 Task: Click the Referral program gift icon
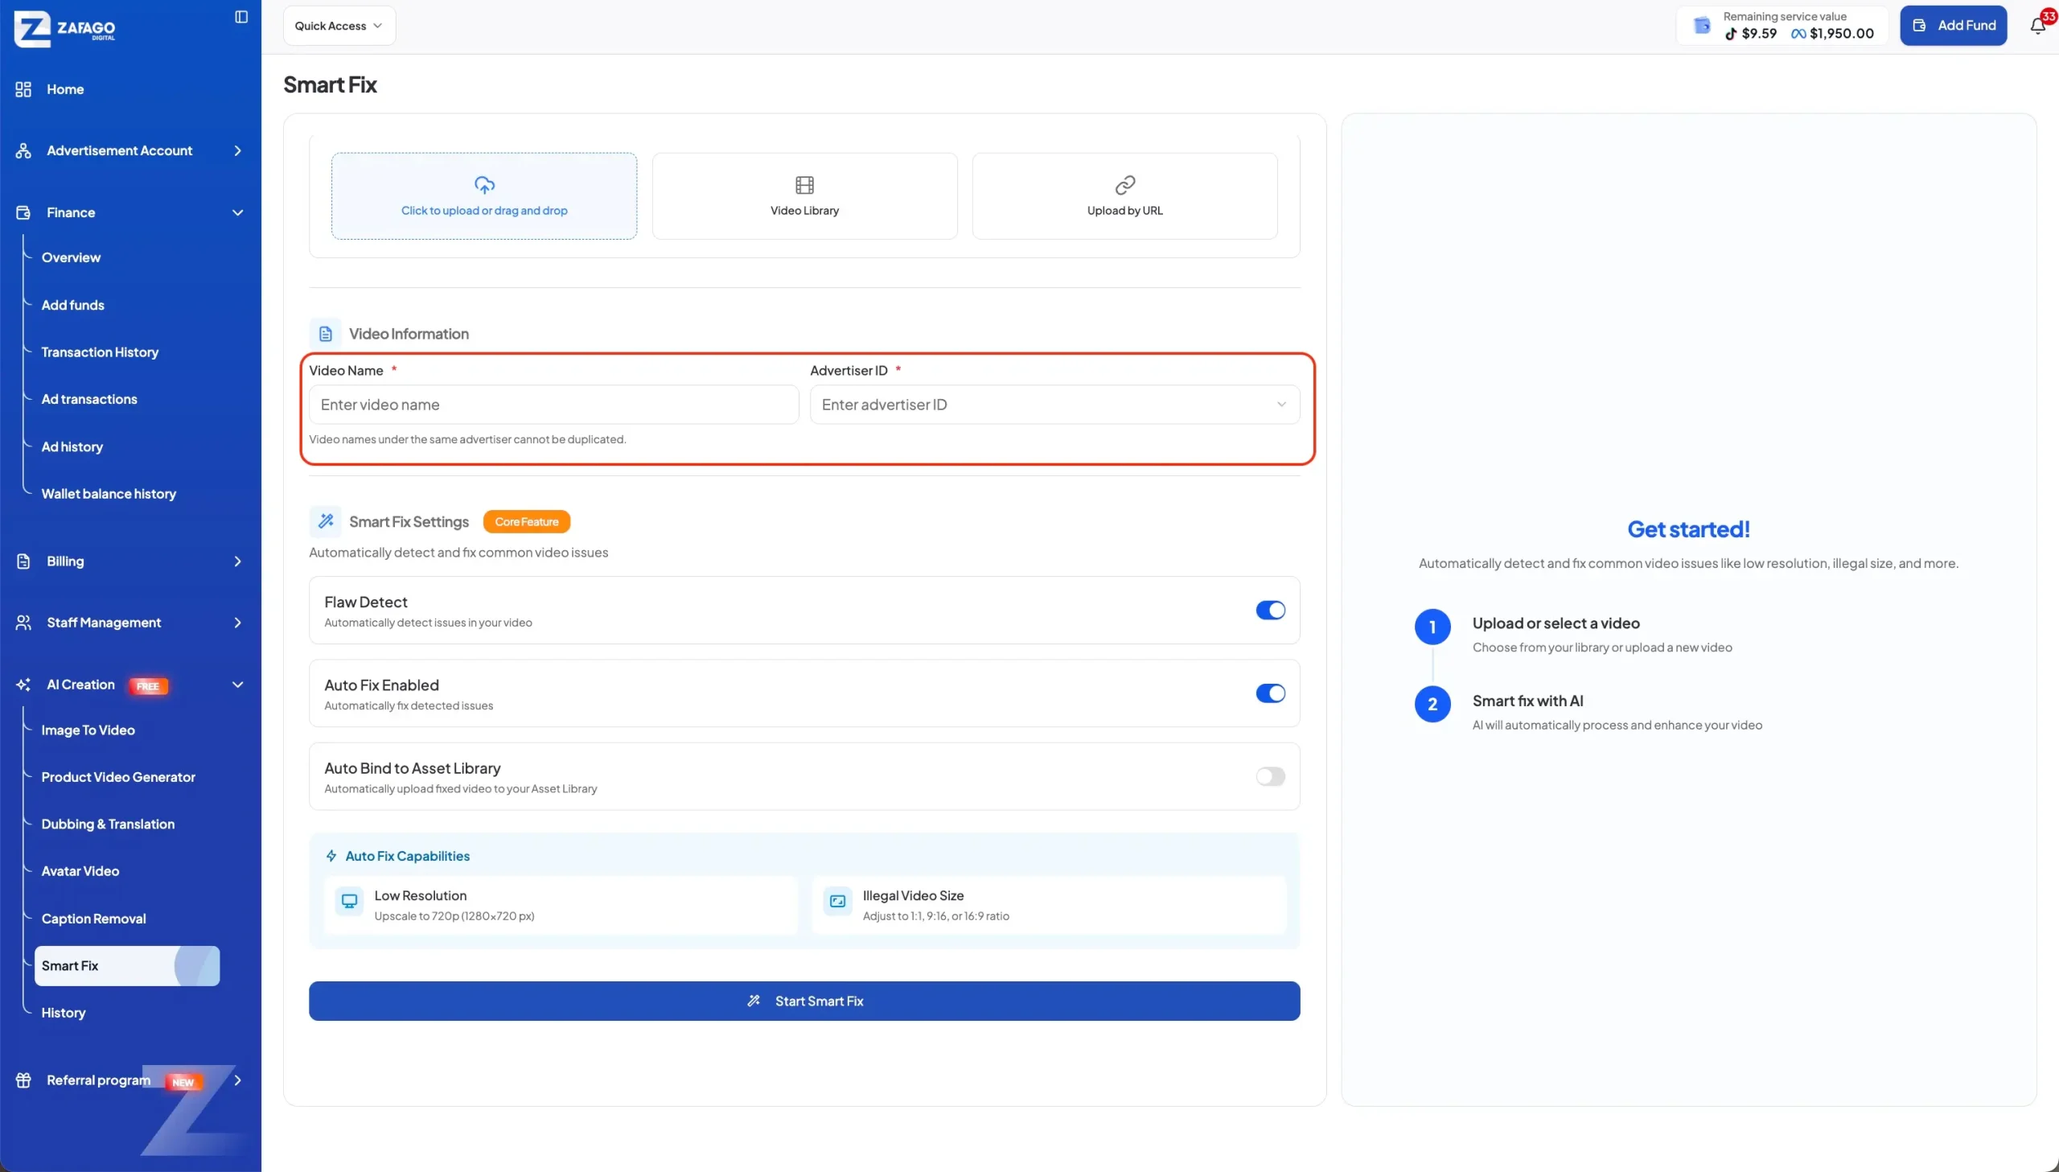(x=23, y=1080)
